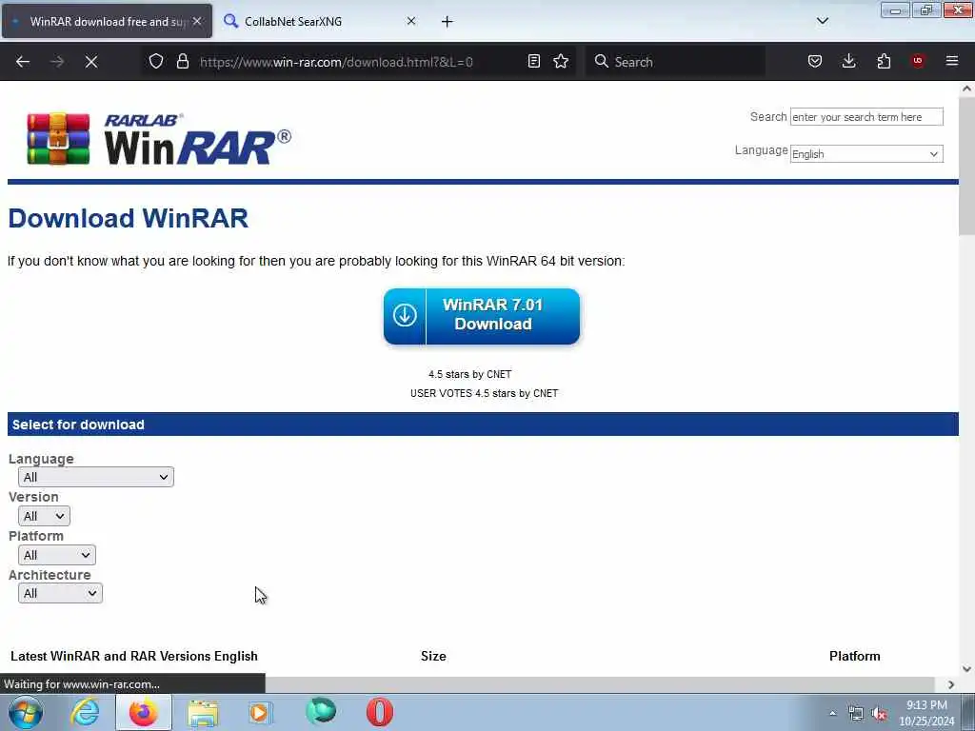Expand the download Language filter dropdown
The height and width of the screenshot is (731, 975).
[x=96, y=477]
